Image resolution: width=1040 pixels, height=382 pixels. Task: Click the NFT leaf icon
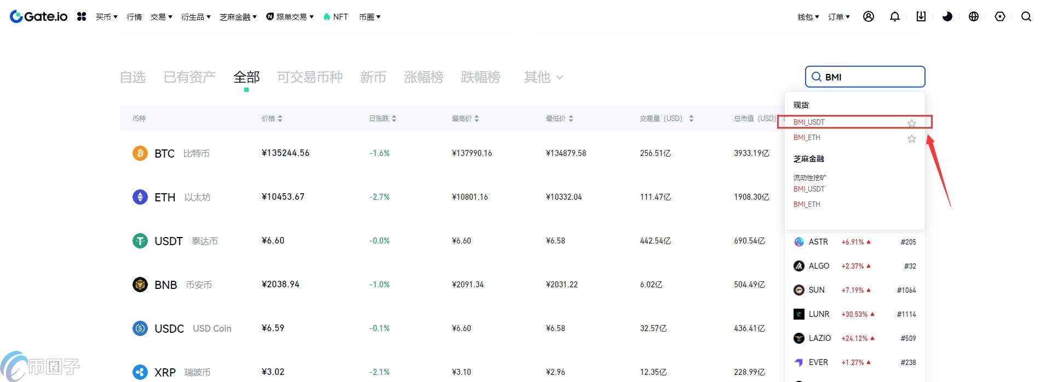click(327, 16)
